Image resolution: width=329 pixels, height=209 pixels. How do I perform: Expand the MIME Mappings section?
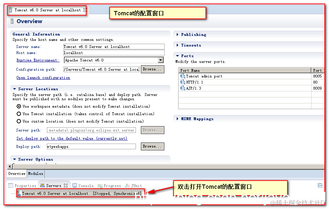coord(177,119)
